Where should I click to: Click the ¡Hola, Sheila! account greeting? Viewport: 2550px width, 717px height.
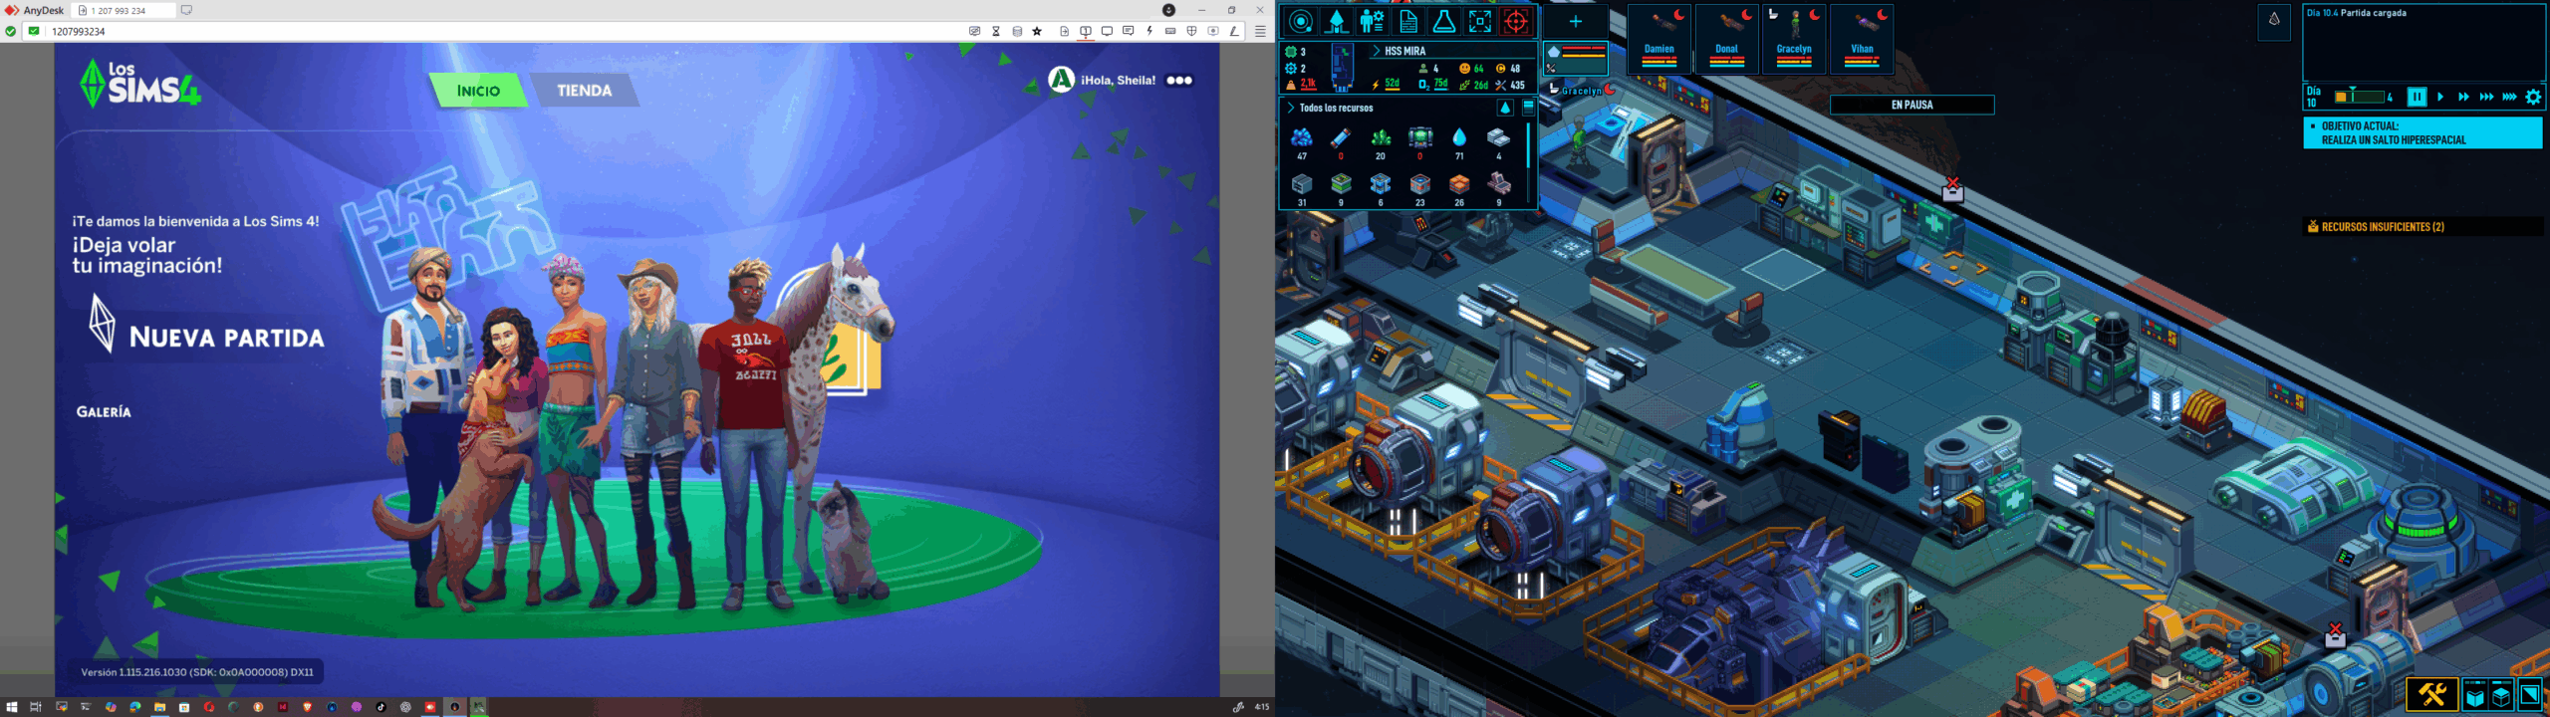pos(1118,81)
